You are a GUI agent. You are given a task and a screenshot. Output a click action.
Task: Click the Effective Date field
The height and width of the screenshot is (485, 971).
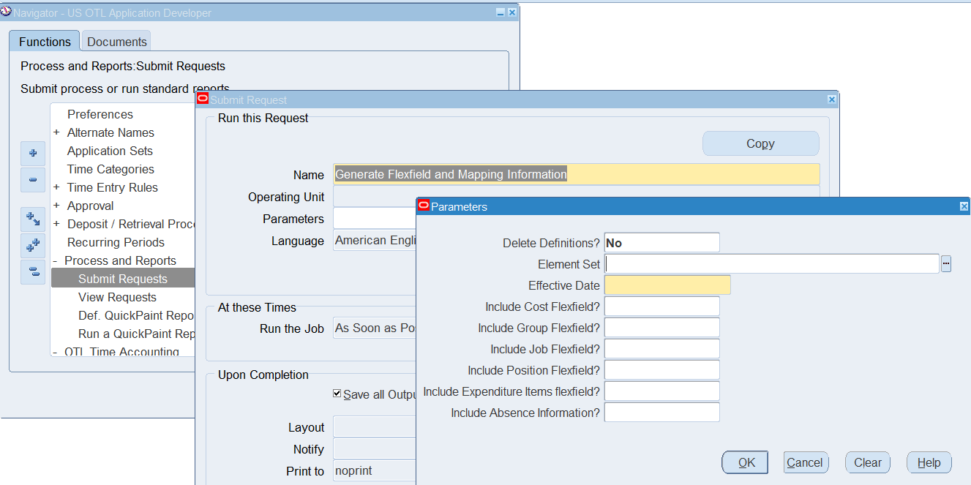click(667, 285)
